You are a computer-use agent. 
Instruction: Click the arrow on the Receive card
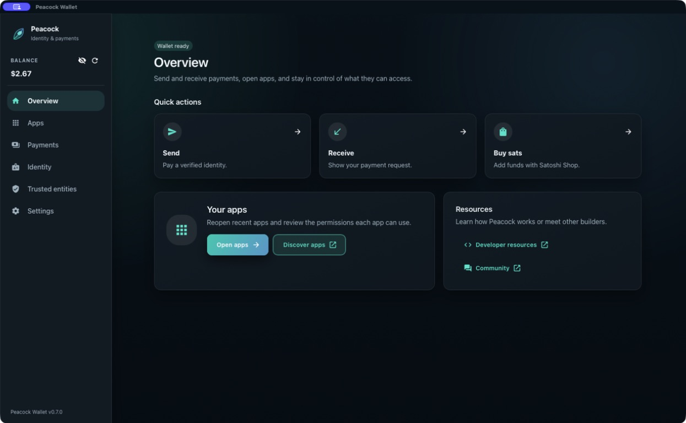point(463,132)
